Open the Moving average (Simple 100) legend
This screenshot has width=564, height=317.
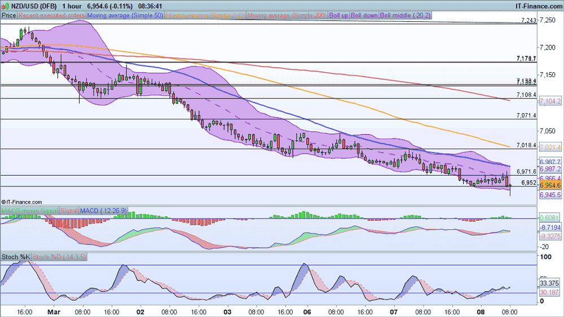coord(205,15)
